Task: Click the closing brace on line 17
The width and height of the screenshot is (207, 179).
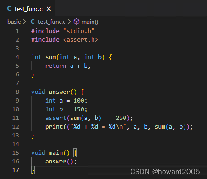Action: tap(33, 170)
